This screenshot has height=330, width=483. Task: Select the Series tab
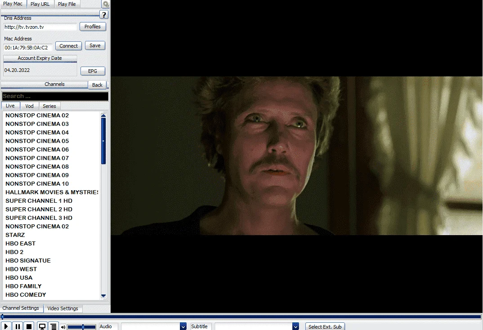pos(49,106)
